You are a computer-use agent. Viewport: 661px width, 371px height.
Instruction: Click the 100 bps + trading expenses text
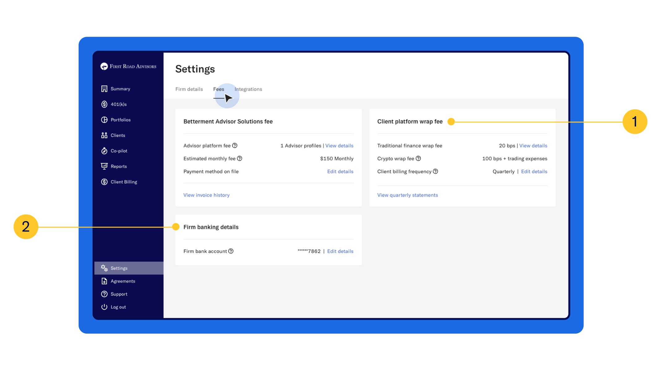(x=515, y=159)
